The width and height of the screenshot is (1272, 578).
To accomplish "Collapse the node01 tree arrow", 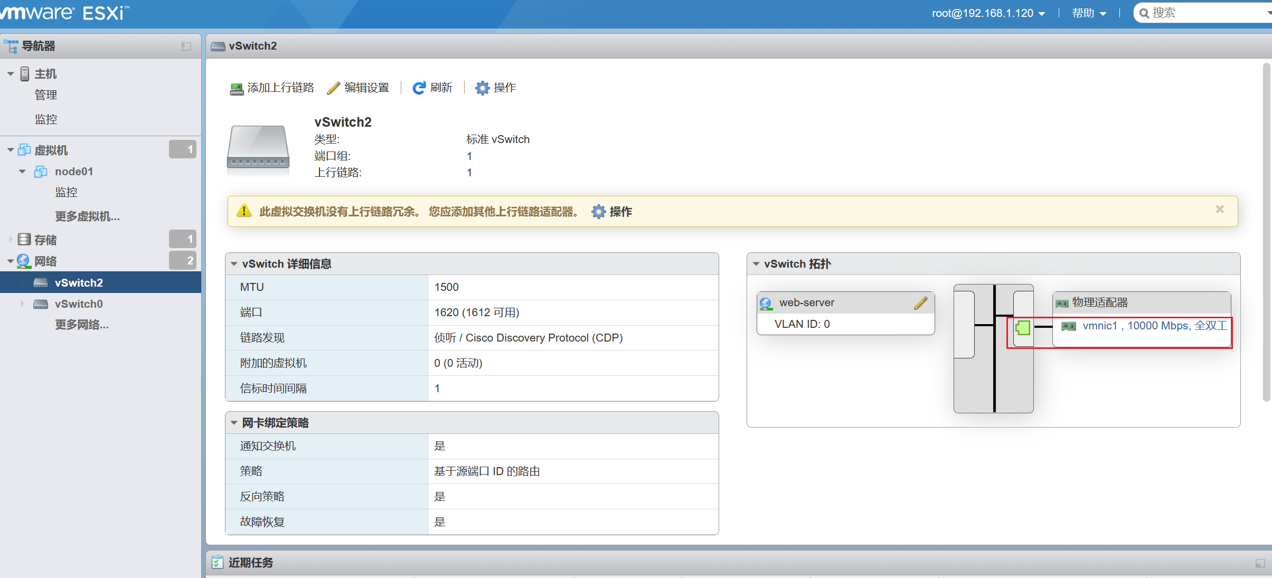I will [22, 172].
